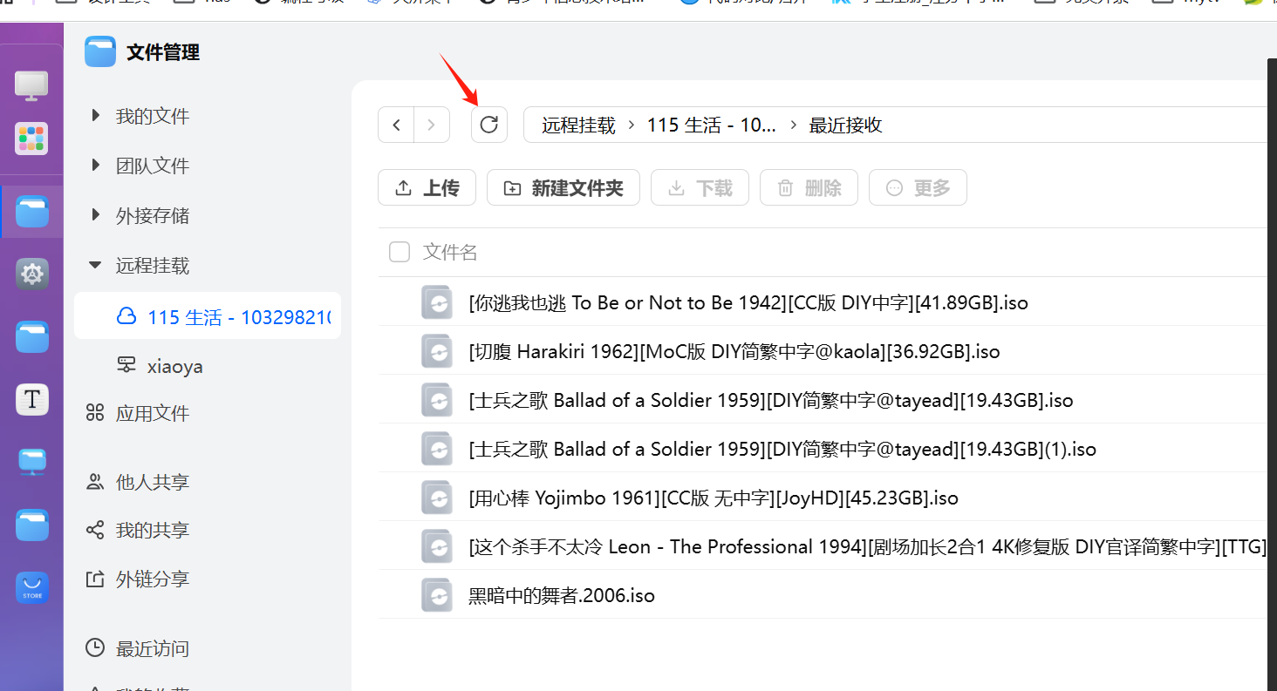Viewport: 1277px width, 691px height.
Task: Open the colorful app grid launcher
Action: (31, 139)
